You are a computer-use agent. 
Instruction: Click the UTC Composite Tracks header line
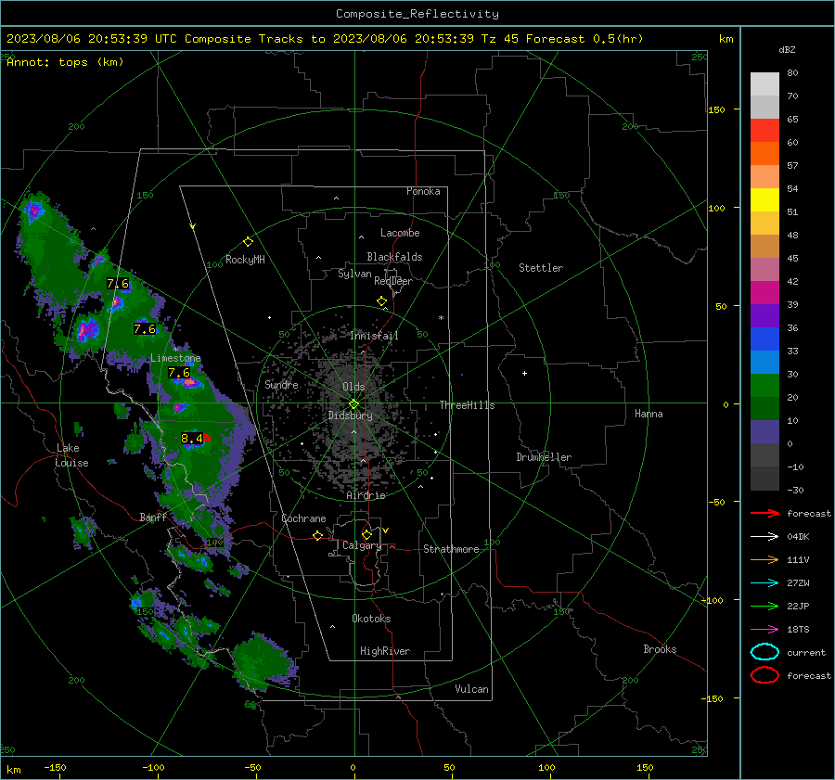(x=325, y=39)
